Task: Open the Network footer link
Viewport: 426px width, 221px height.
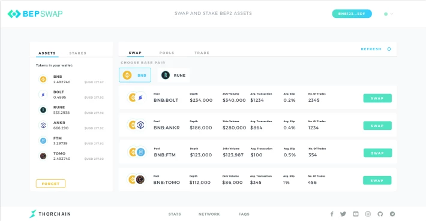Action: point(209,214)
